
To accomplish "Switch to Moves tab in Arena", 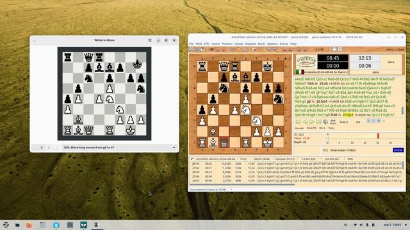I will 299,128.
